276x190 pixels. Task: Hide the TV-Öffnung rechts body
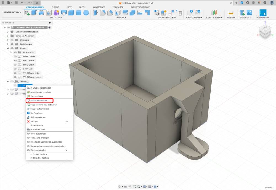click(x=15, y=77)
